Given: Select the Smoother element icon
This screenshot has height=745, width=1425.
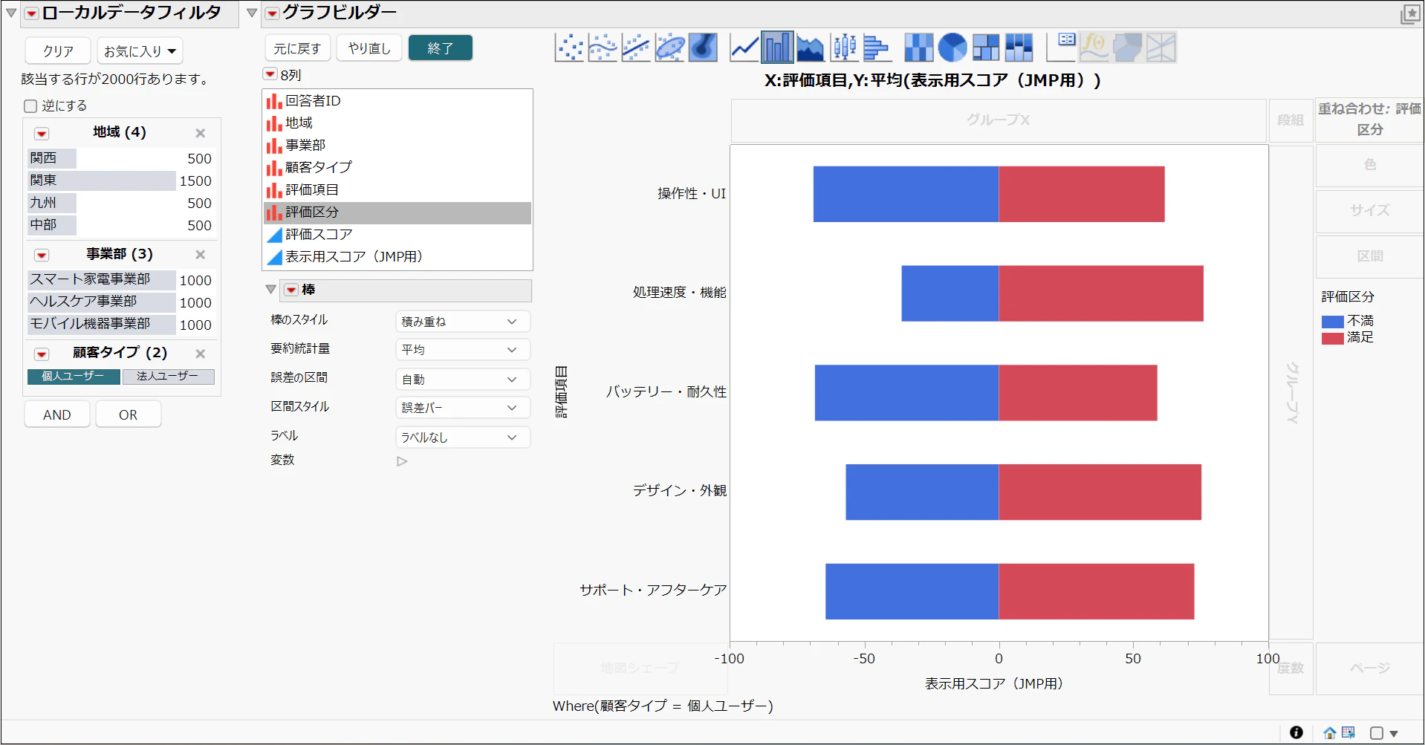Looking at the screenshot, I should [x=603, y=48].
